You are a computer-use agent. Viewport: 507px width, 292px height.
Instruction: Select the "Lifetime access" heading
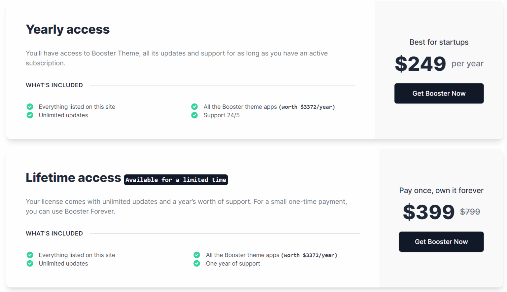(x=73, y=178)
